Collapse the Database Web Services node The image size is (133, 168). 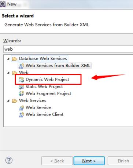coord(8,59)
